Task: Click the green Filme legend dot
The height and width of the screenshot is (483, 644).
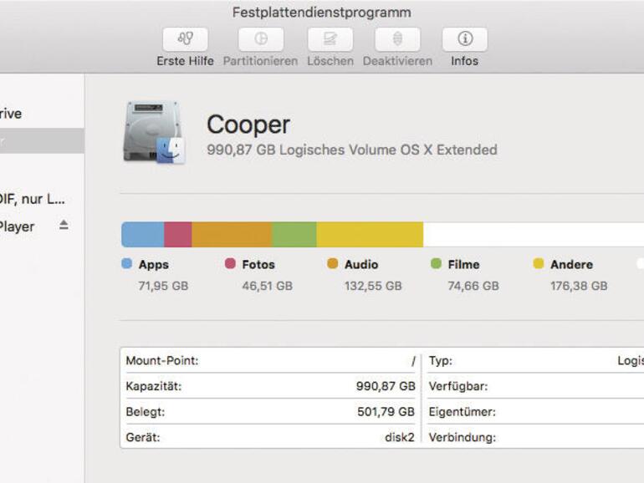Action: click(x=436, y=264)
